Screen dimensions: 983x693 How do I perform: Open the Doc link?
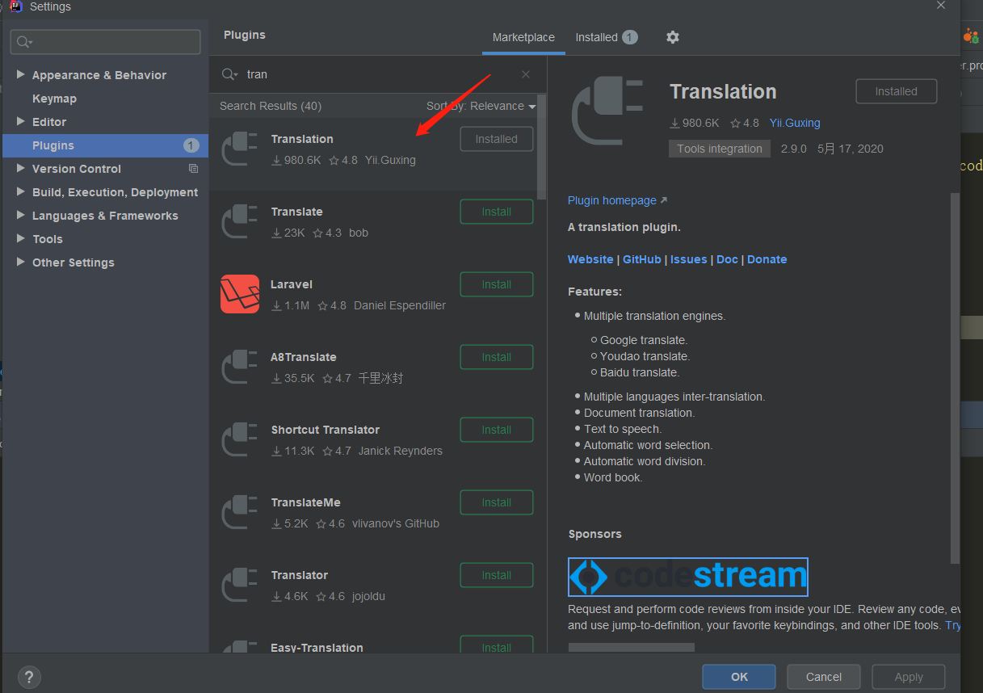click(727, 259)
